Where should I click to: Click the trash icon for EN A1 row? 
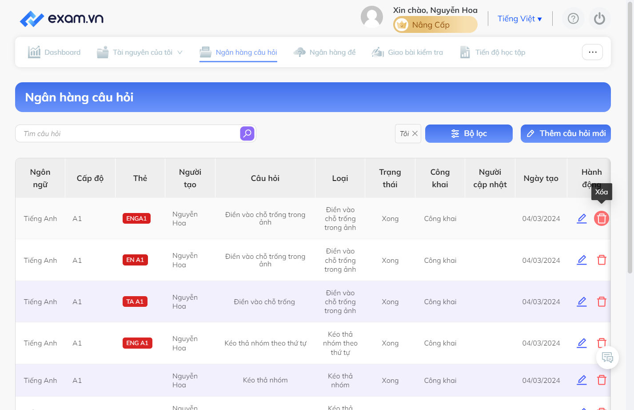click(x=602, y=260)
